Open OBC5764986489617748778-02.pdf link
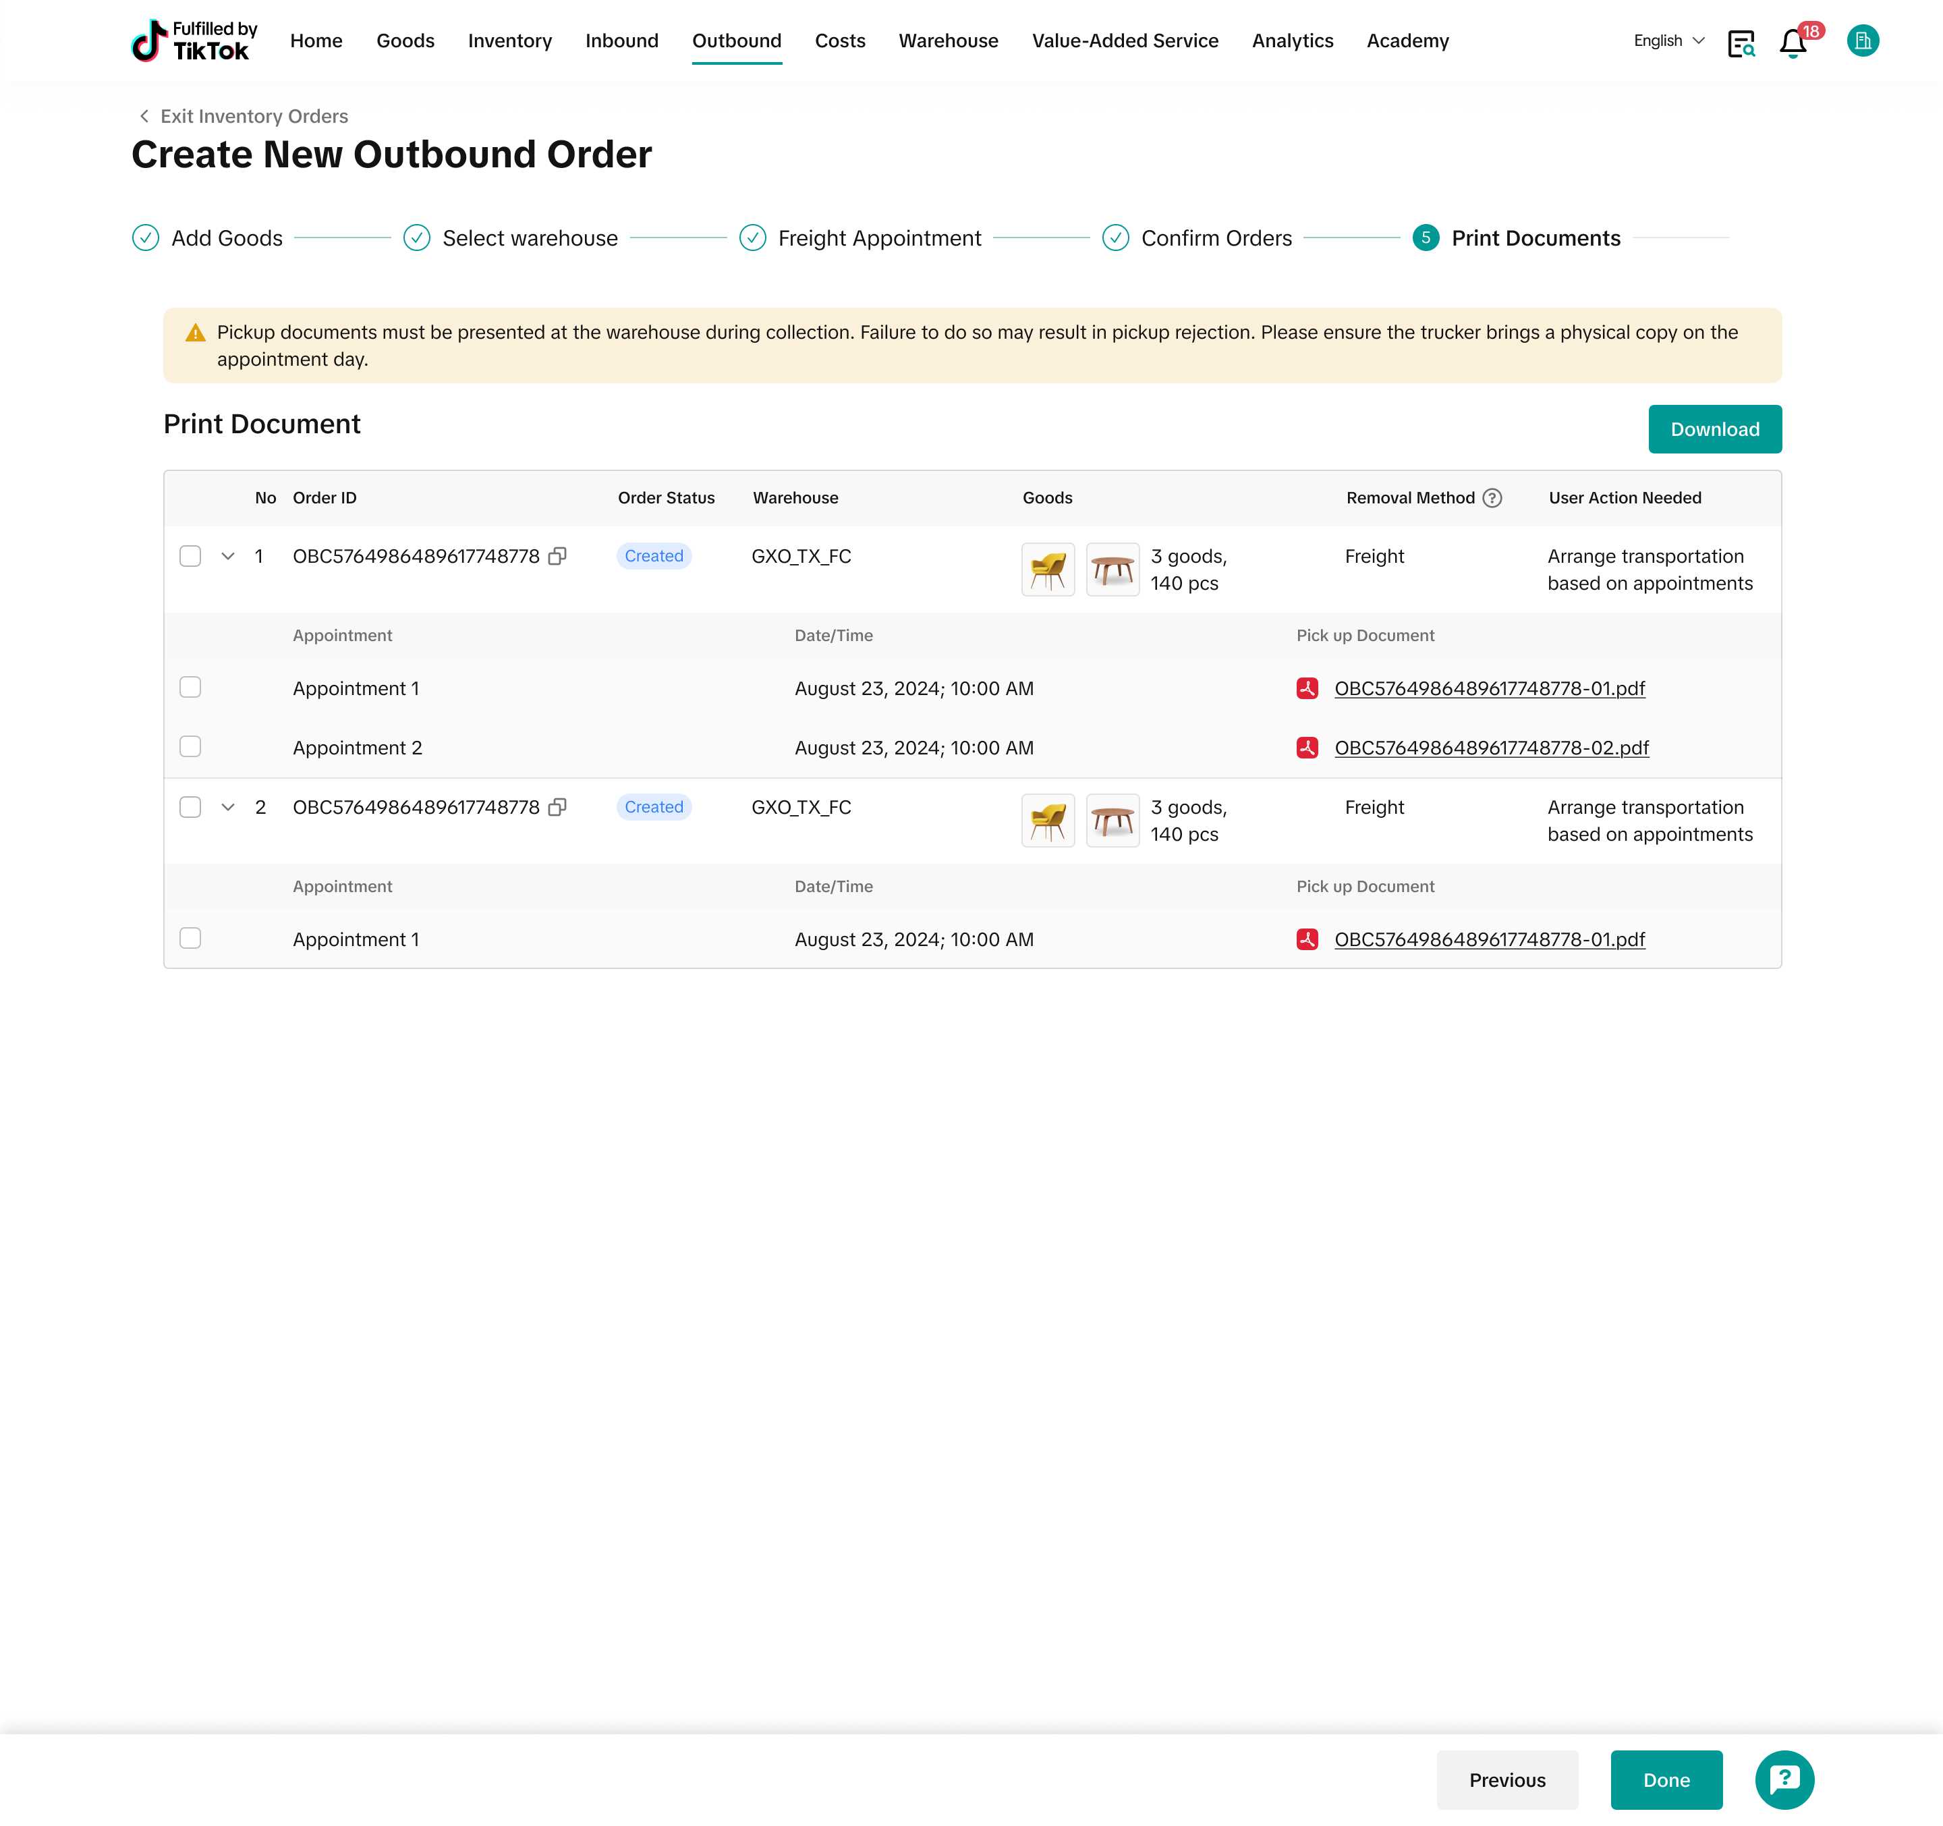Image resolution: width=1943 pixels, height=1826 pixels. pos(1492,748)
